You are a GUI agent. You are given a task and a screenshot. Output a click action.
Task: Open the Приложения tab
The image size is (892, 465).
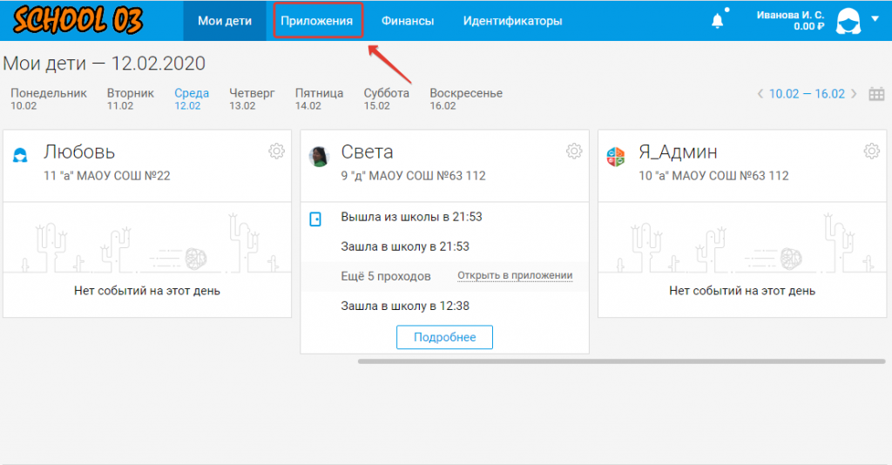point(317,21)
